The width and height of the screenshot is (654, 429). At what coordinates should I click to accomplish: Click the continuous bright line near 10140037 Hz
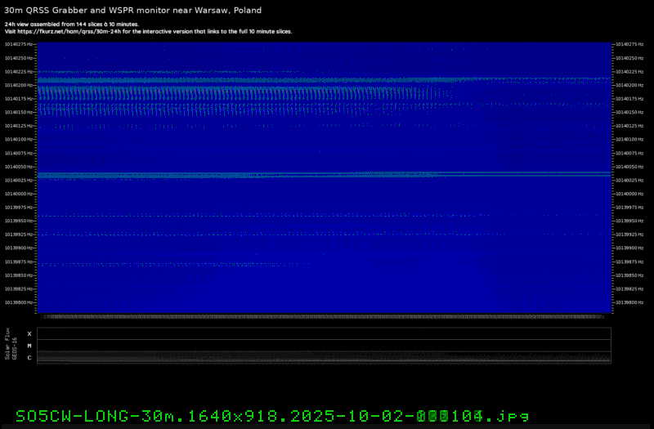coord(325,174)
